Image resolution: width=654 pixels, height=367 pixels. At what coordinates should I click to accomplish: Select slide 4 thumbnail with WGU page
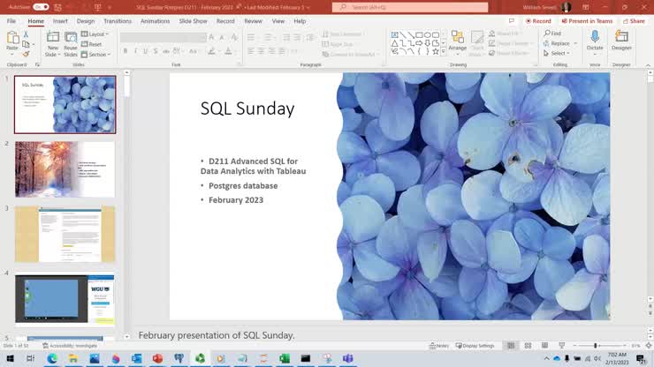tap(65, 299)
